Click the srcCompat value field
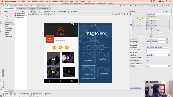Screen dimensions: 173x97 [157, 47]
